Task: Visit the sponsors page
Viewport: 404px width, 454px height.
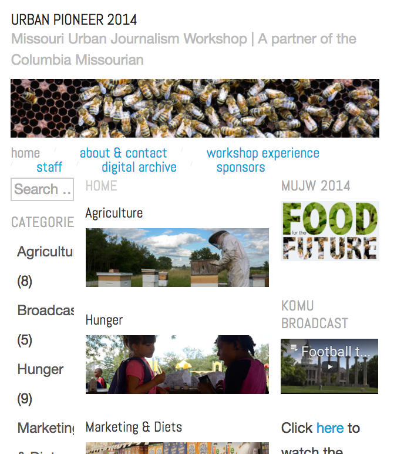Action: click(x=241, y=167)
